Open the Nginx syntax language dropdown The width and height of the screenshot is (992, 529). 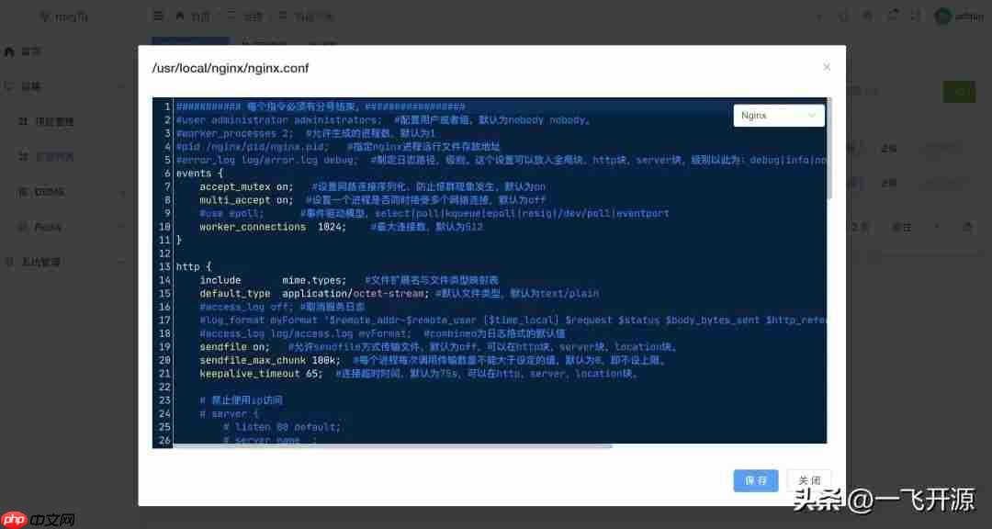pyautogui.click(x=778, y=115)
